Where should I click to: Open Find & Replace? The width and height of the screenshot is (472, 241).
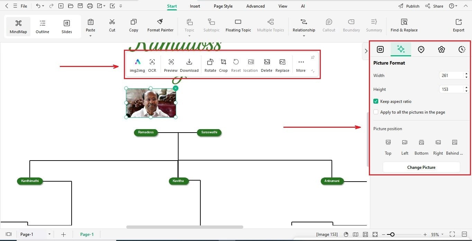point(404,26)
